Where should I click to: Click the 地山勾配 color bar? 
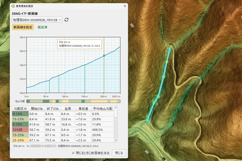[x=73, y=101]
